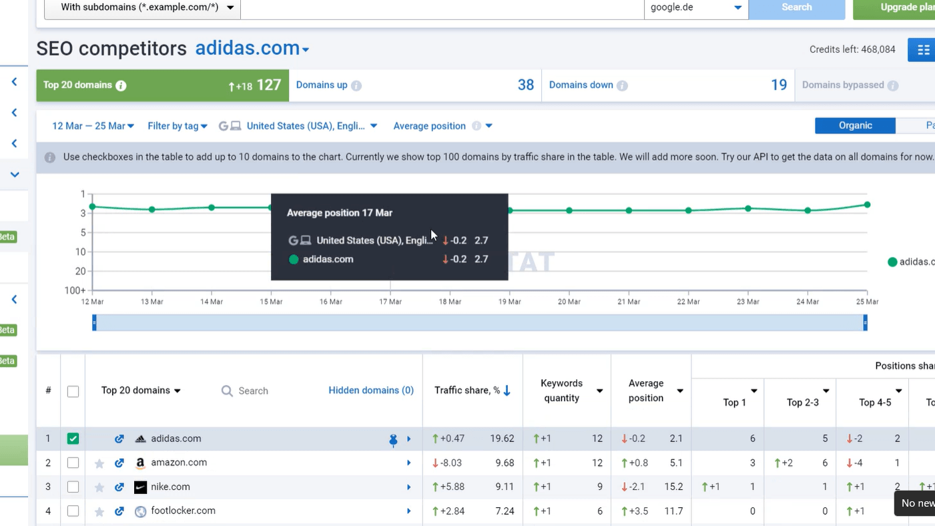Star the amazon.com row
The width and height of the screenshot is (935, 526).
[x=99, y=463]
